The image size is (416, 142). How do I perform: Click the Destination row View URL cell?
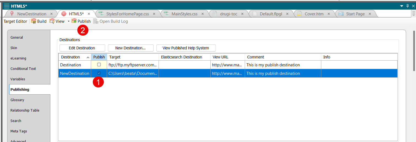pyautogui.click(x=228, y=65)
